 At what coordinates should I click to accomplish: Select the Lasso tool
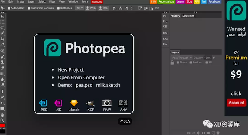tap(2, 28)
